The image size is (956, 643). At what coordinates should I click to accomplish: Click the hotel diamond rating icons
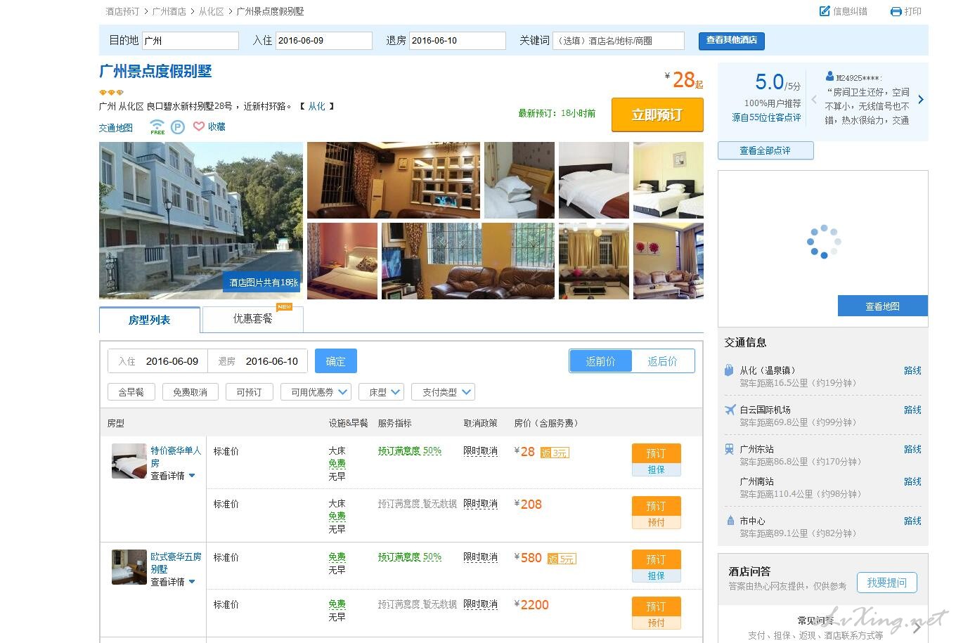111,92
